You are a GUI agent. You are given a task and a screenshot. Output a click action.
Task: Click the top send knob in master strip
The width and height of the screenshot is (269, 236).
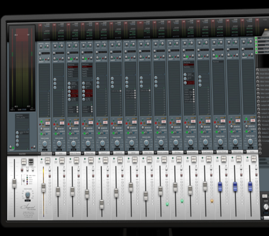click(17, 133)
